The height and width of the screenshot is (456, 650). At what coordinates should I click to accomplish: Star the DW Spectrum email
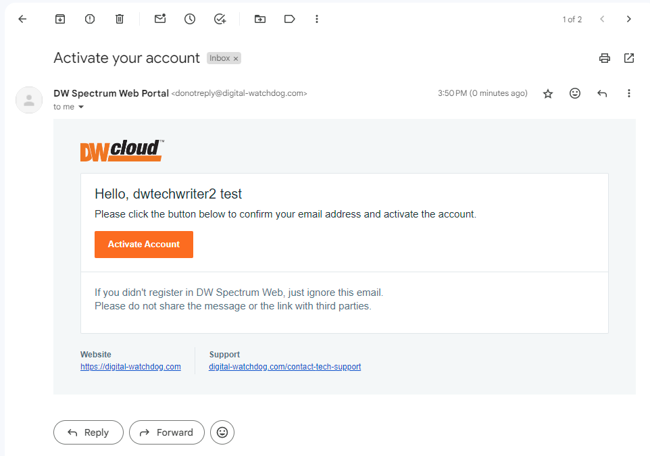tap(548, 94)
